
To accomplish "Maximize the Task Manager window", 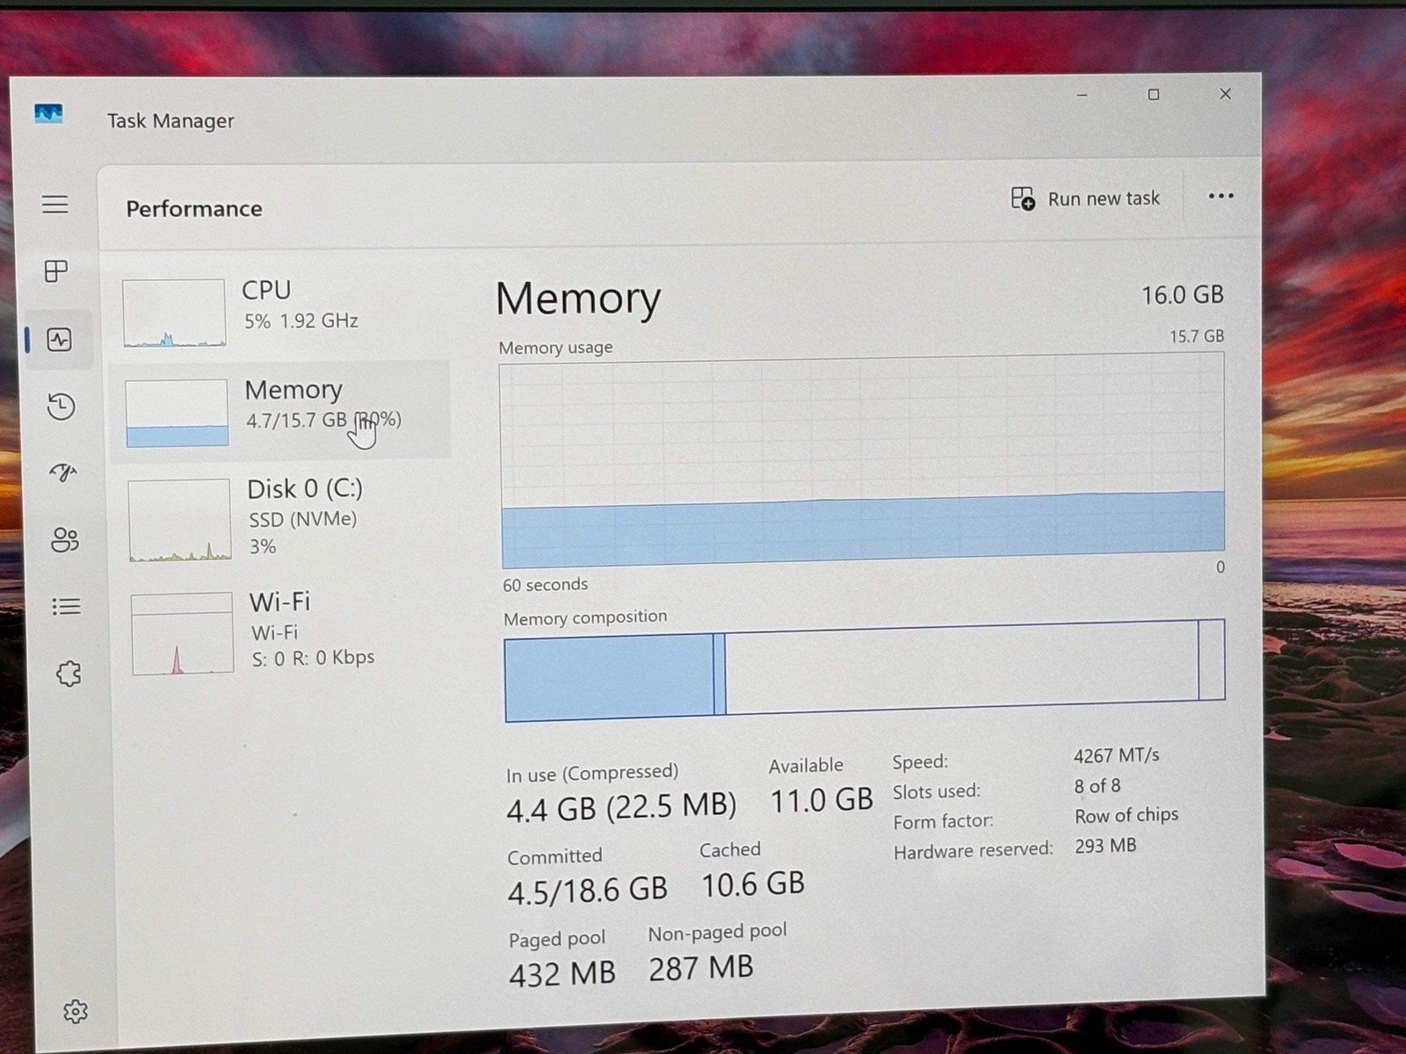I will 1154,95.
